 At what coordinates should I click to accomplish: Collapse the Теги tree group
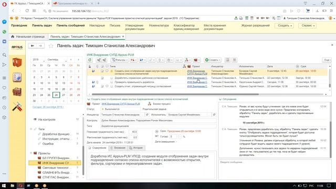point(31,129)
